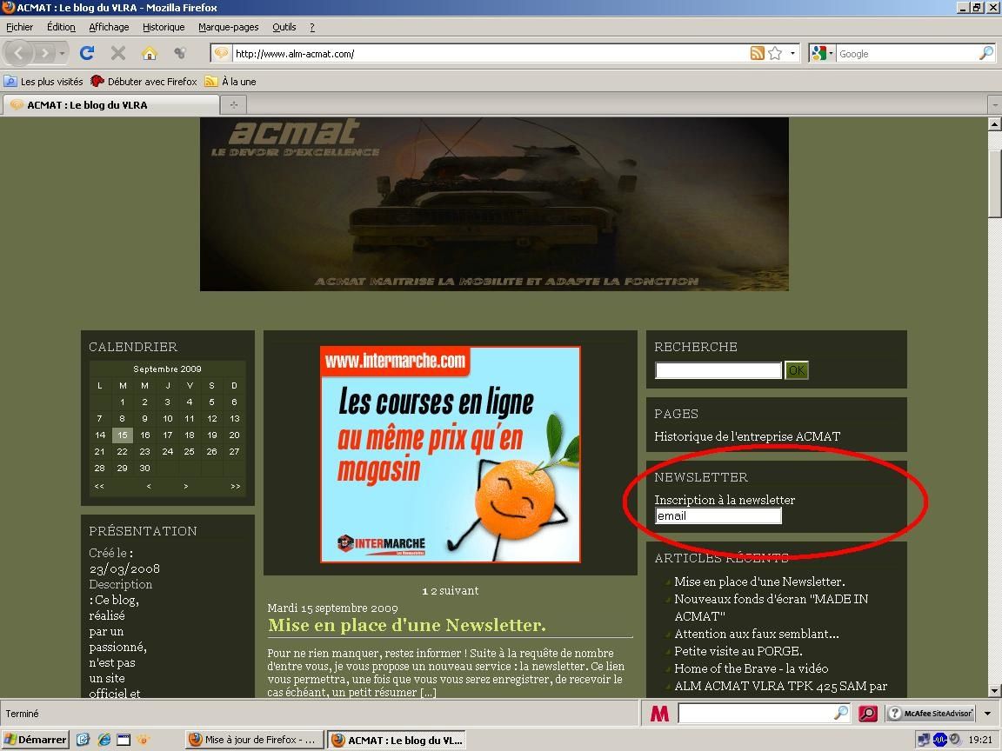This screenshot has width=1002, height=751.
Task: Open recent article Petite visite au PORGE
Action: click(738, 651)
